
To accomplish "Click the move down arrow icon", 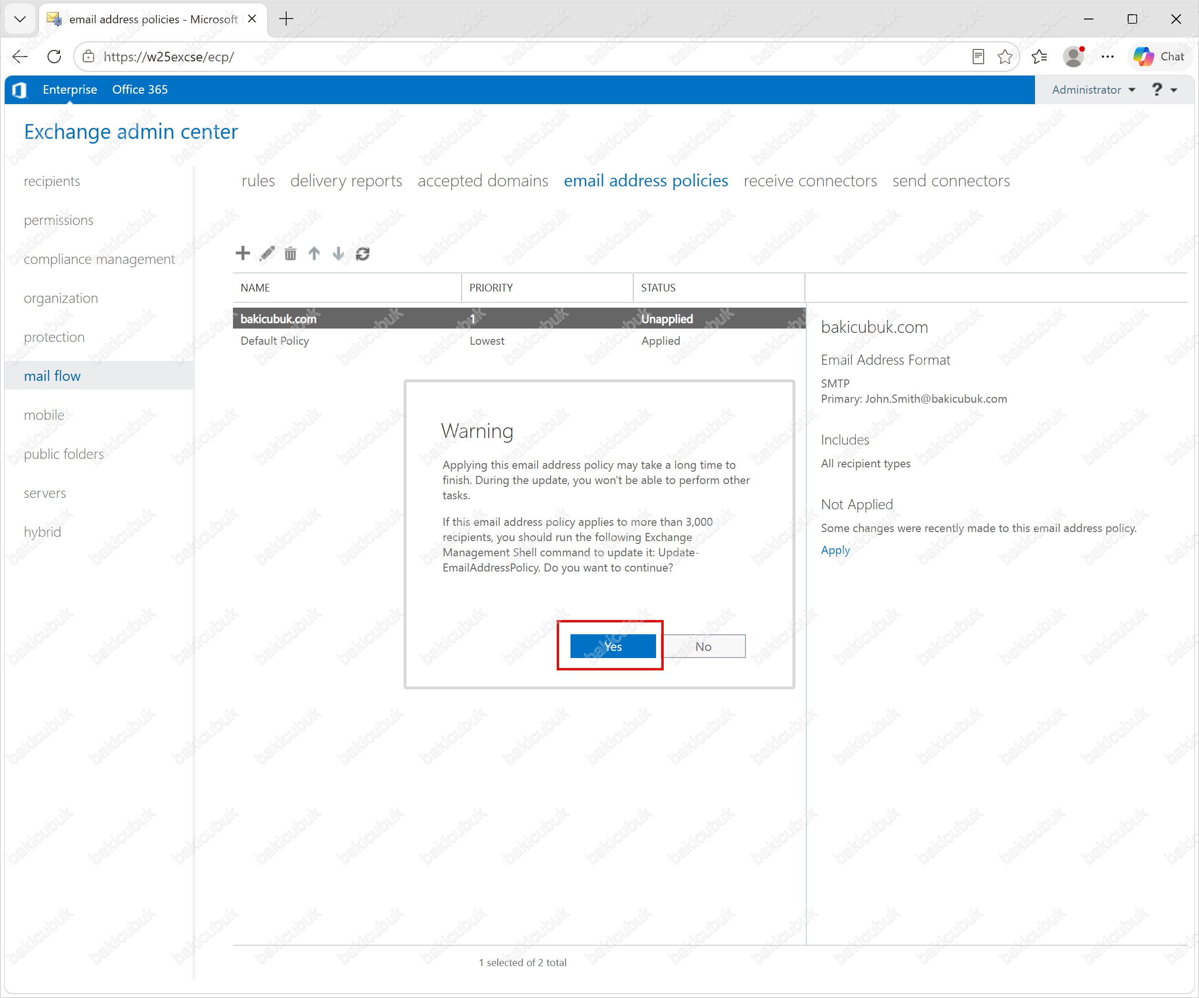I will 338,253.
